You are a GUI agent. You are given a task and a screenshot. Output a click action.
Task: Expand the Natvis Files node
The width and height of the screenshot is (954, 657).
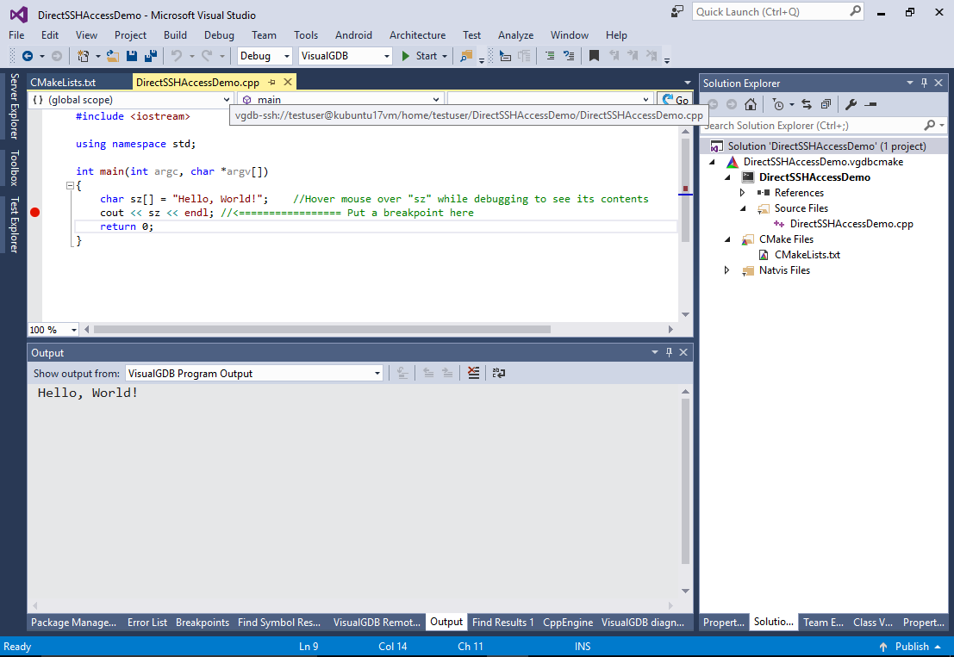point(727,270)
